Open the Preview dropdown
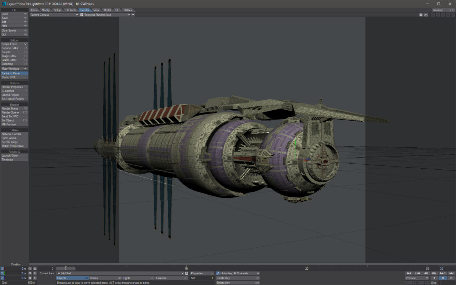Viewport: 456px width, 285px height. click(417, 278)
